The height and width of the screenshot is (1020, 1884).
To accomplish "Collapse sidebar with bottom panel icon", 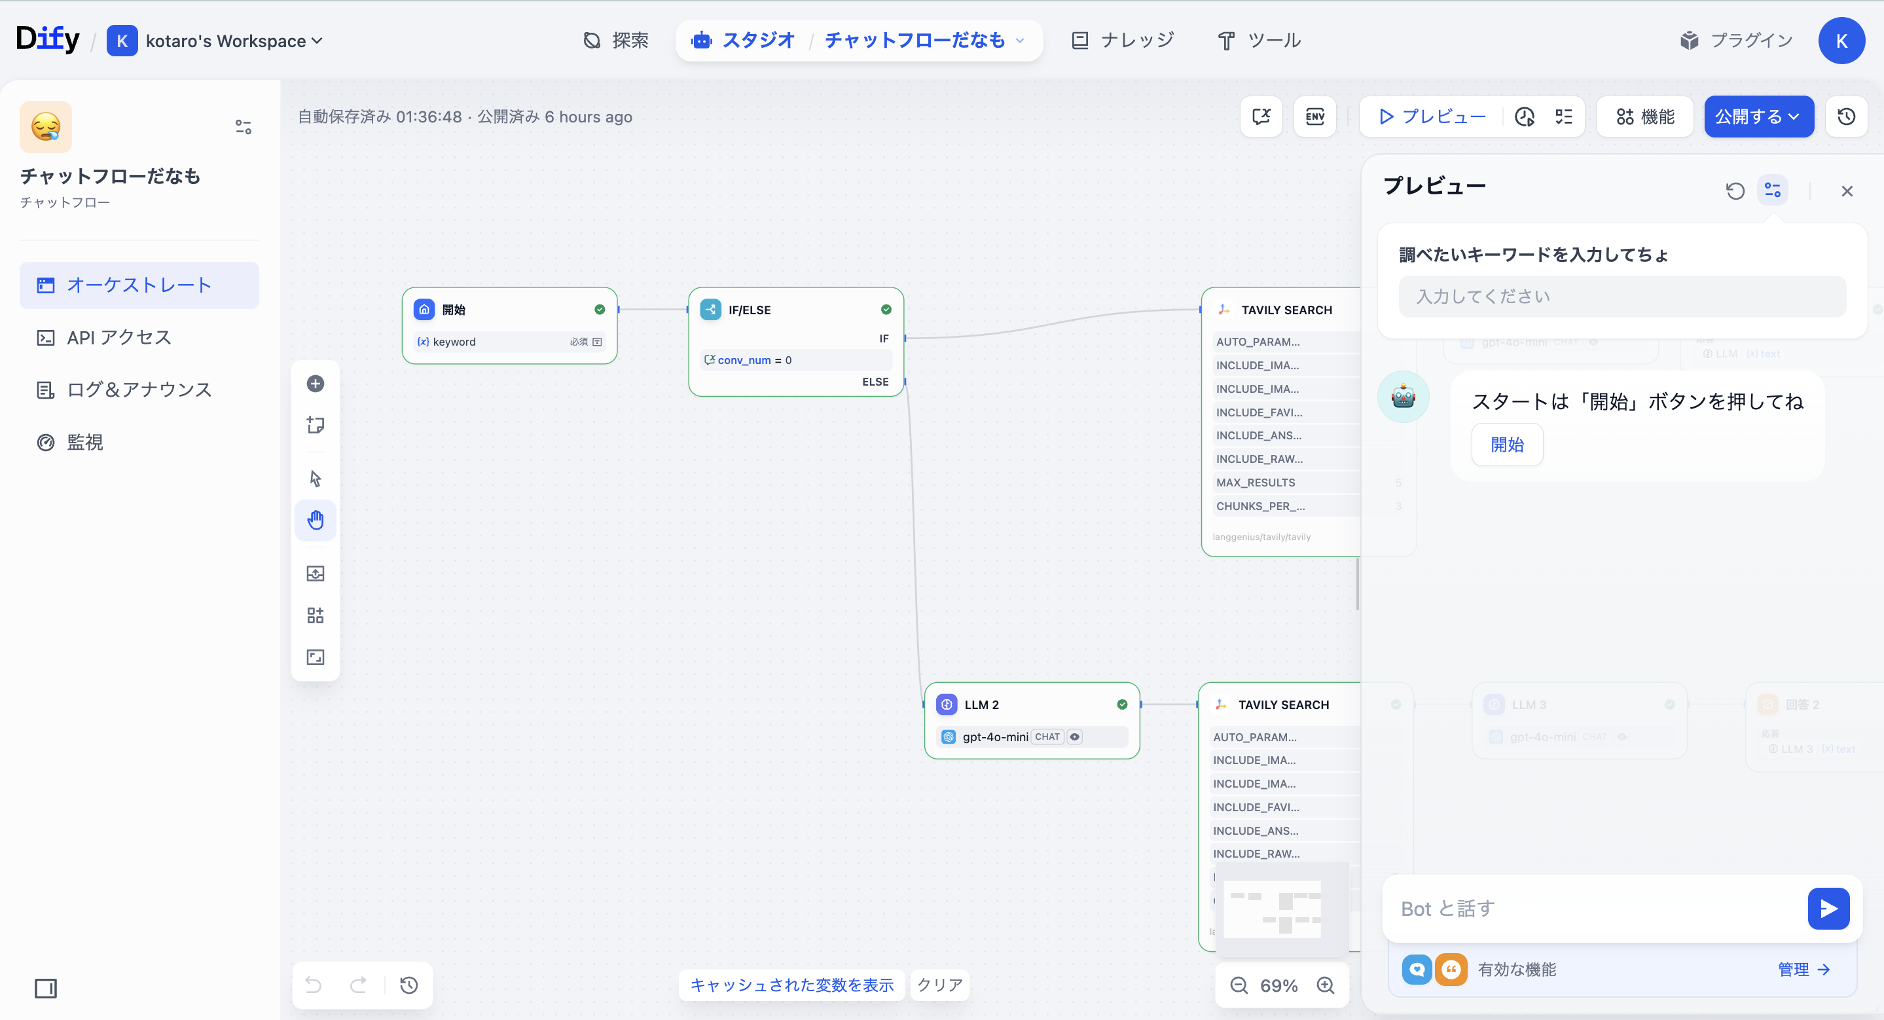I will [45, 989].
